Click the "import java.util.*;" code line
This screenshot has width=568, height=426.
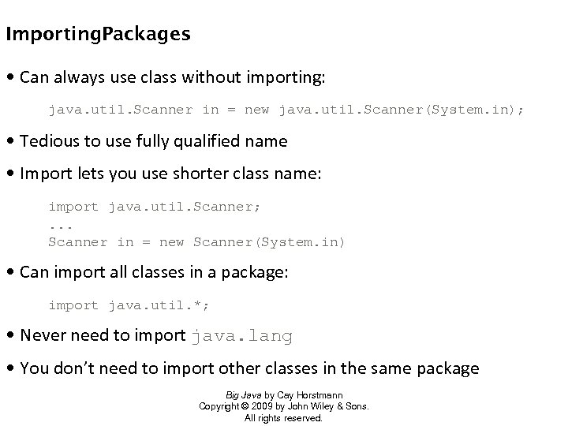pos(129,305)
